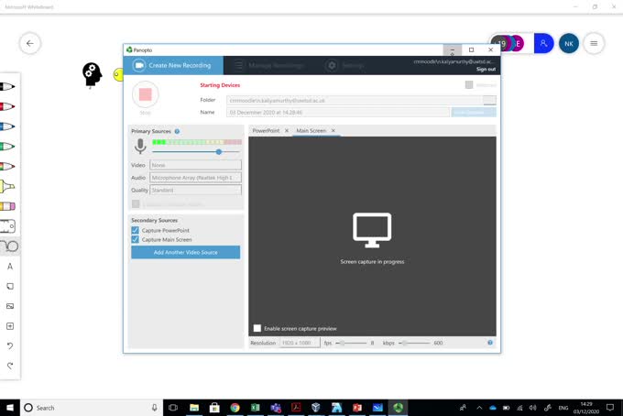Select the yellow highlighter tool
The height and width of the screenshot is (416, 623).
(8, 187)
